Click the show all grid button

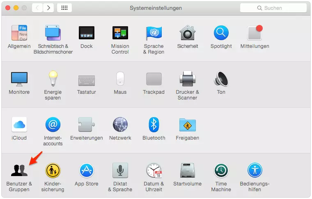point(65,8)
